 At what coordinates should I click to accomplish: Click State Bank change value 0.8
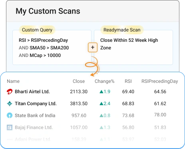point(105,116)
